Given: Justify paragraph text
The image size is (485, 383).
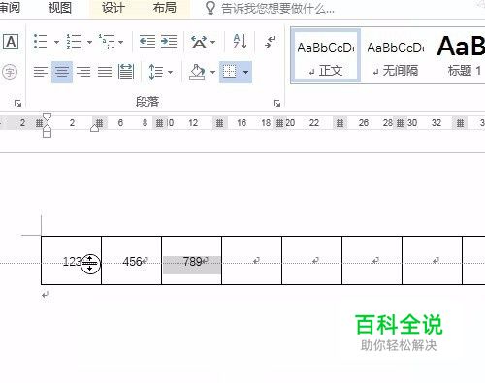Looking at the screenshot, I should (105, 72).
